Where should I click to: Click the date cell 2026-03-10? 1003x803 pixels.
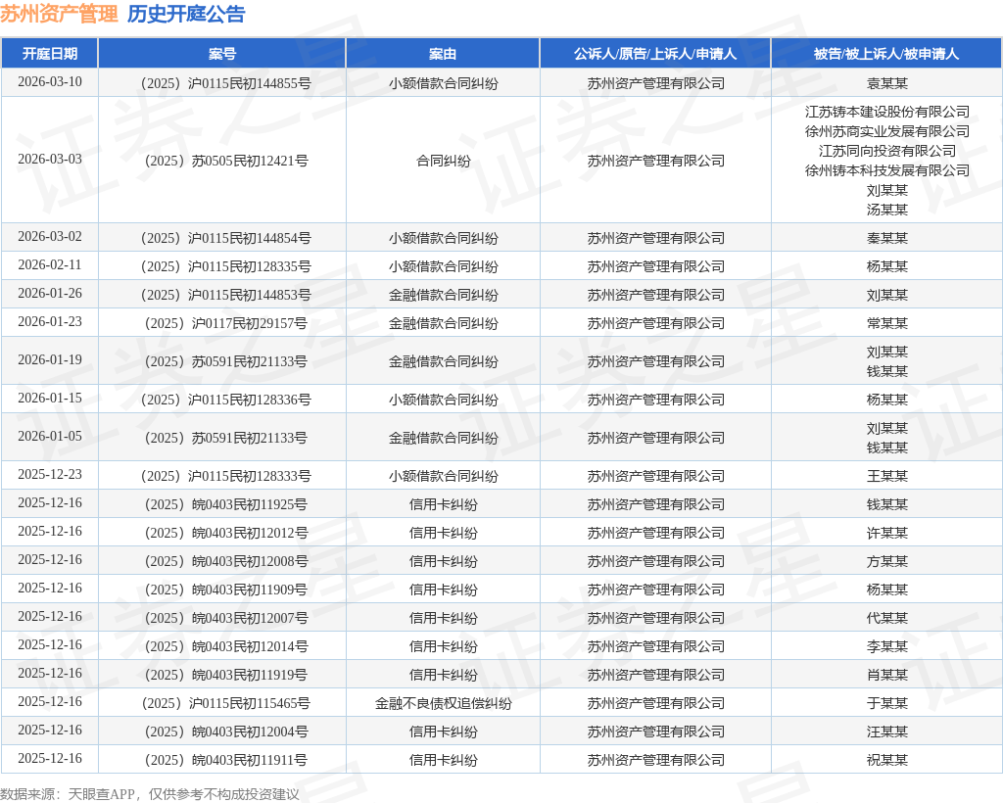[x=50, y=82]
